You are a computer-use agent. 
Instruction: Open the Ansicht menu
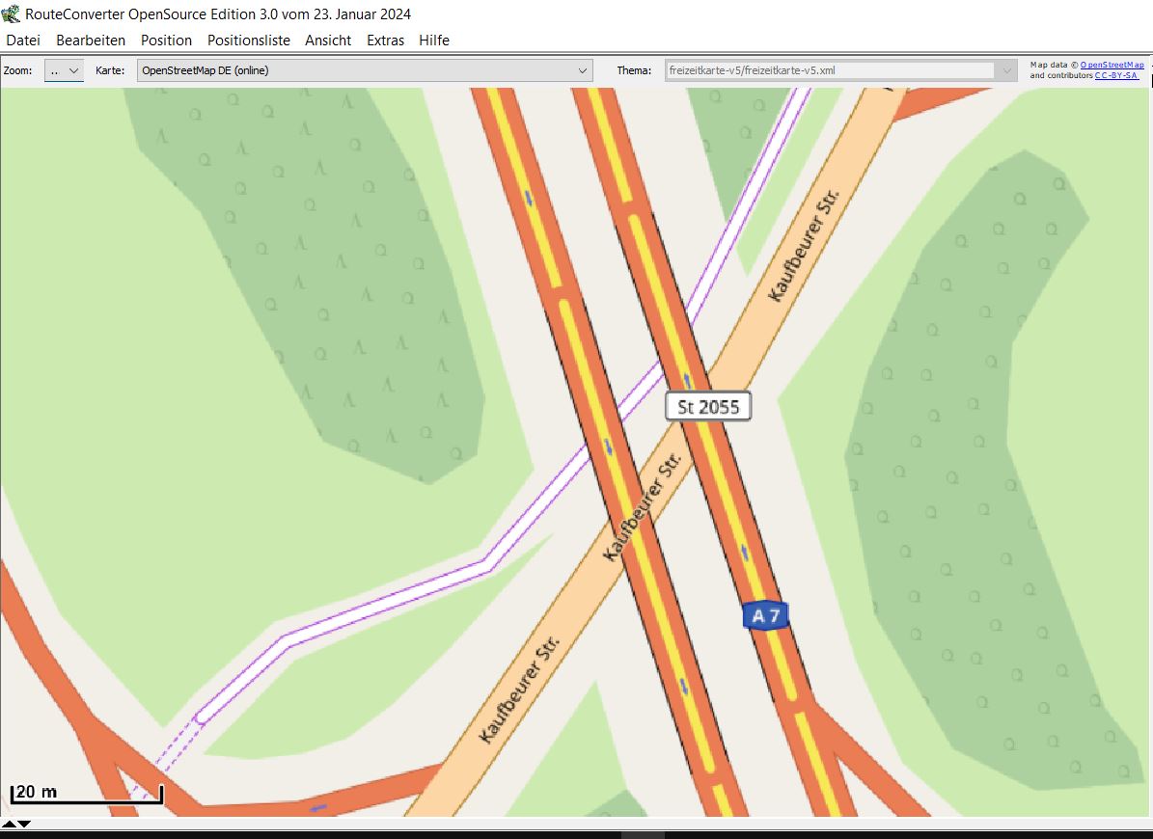[328, 41]
